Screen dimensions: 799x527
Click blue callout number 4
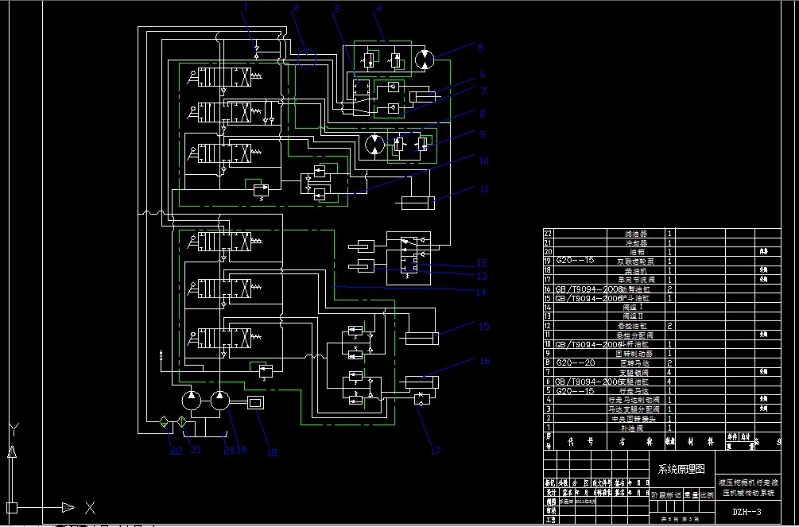pos(379,8)
